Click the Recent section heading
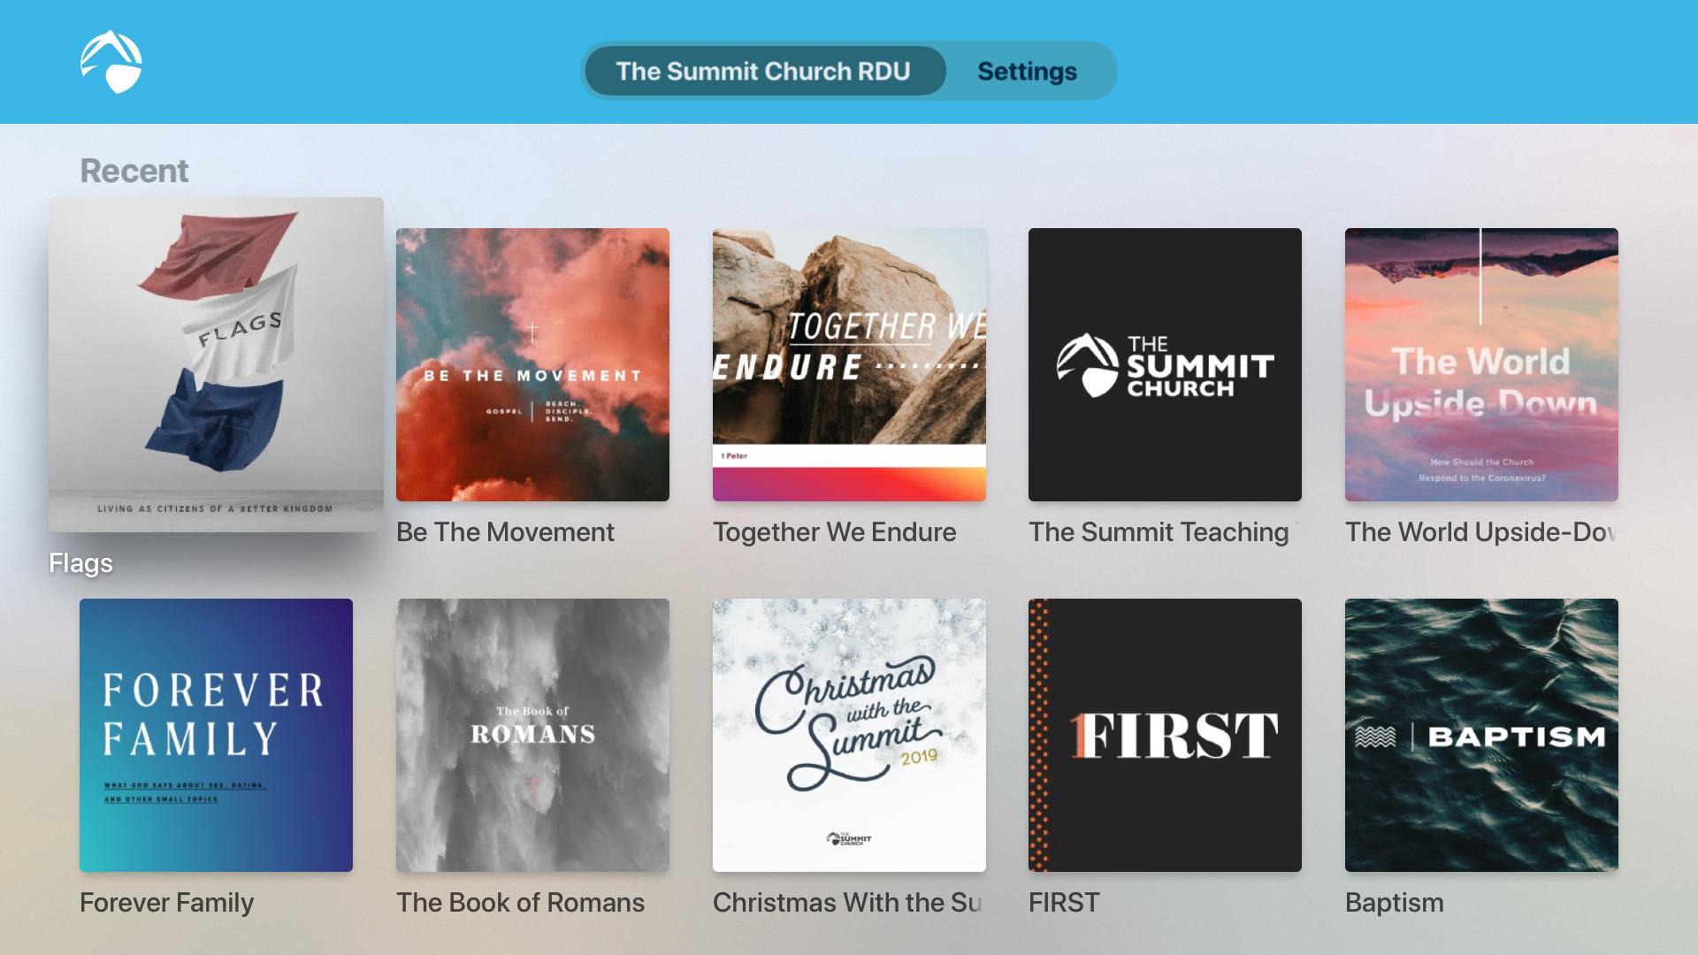The height and width of the screenshot is (955, 1698). tap(134, 171)
